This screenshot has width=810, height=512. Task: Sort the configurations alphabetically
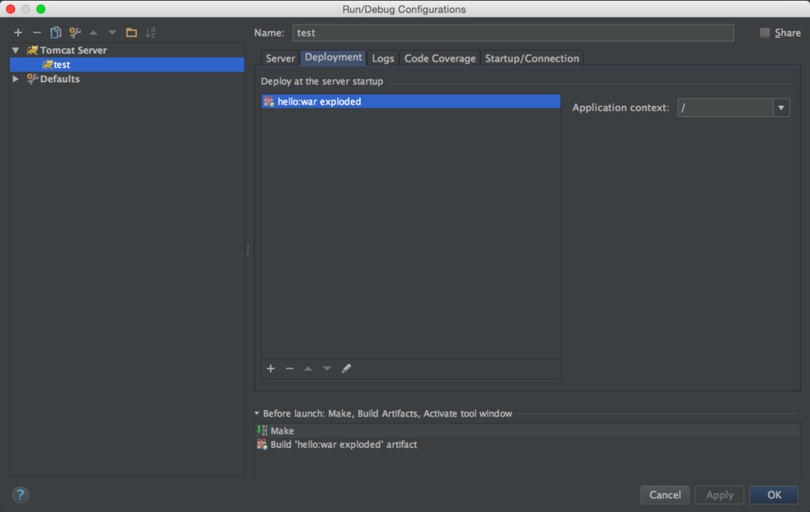(x=150, y=32)
